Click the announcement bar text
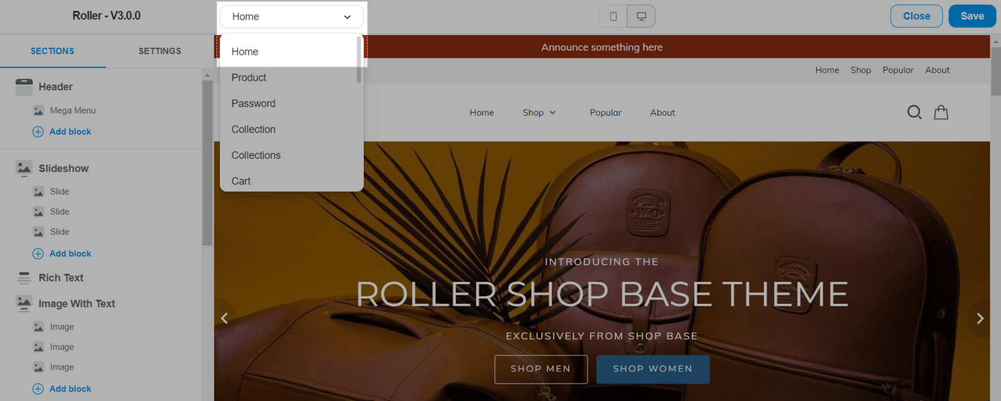1001x401 pixels. click(x=602, y=47)
